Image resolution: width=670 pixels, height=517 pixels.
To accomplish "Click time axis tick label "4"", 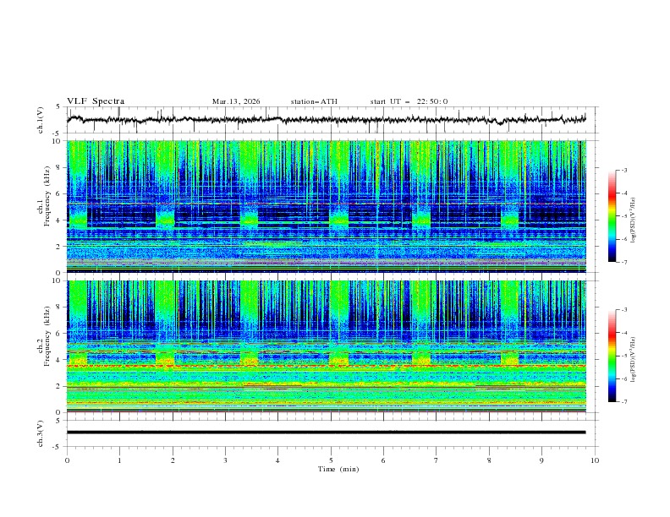I will [x=278, y=460].
